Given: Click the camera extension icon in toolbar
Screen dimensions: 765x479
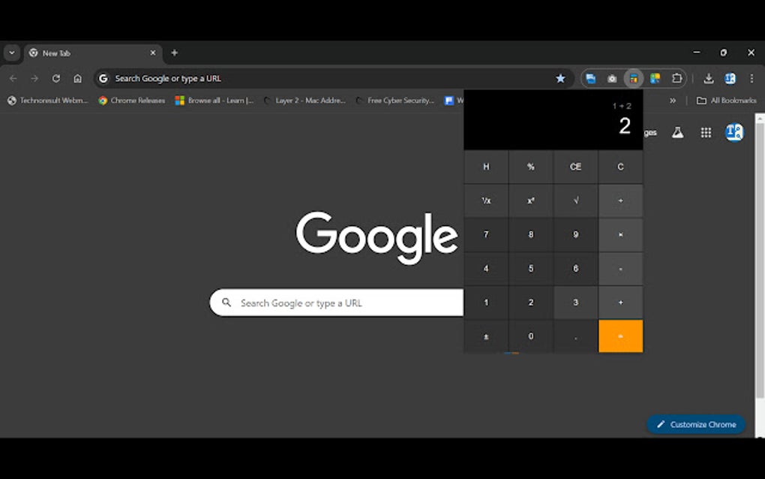Looking at the screenshot, I should pyautogui.click(x=613, y=78).
